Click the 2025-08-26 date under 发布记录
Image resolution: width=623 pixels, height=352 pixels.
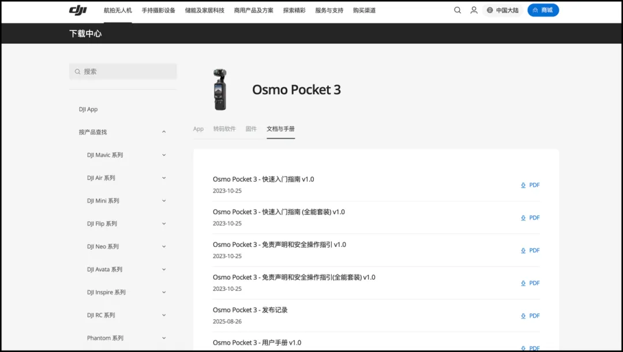click(227, 321)
